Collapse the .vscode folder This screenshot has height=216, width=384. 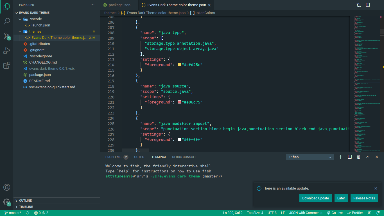tap(57, 19)
